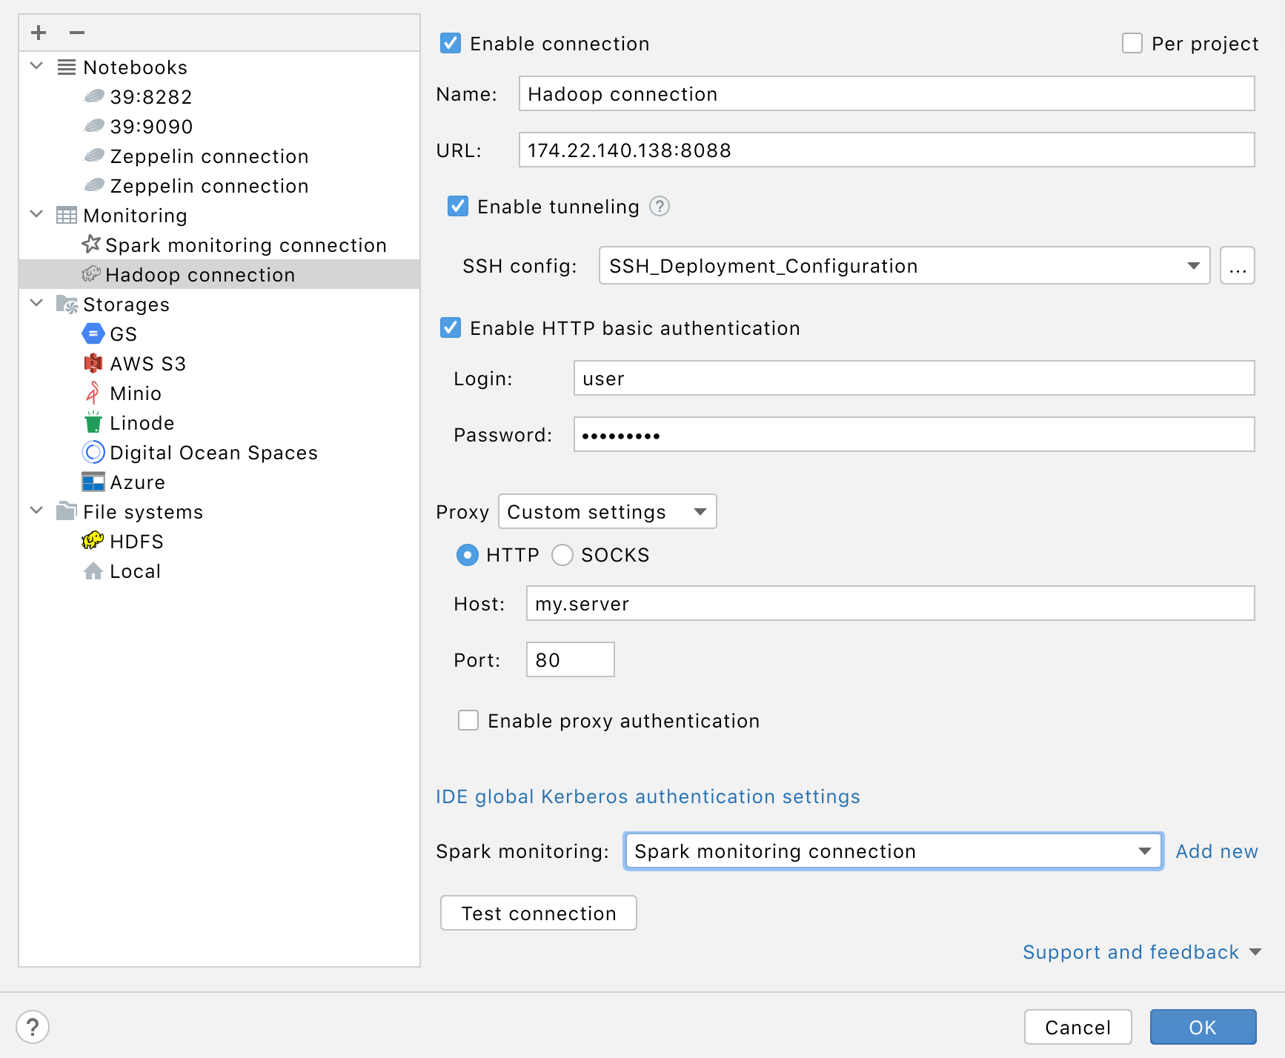The width and height of the screenshot is (1285, 1058).
Task: Change Proxy to another setting via dropdown
Action: coord(700,511)
